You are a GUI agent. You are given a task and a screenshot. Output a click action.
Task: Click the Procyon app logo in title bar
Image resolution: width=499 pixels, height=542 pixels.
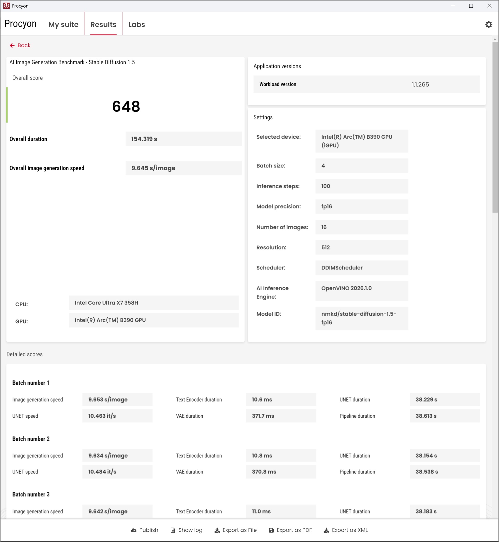click(6, 6)
